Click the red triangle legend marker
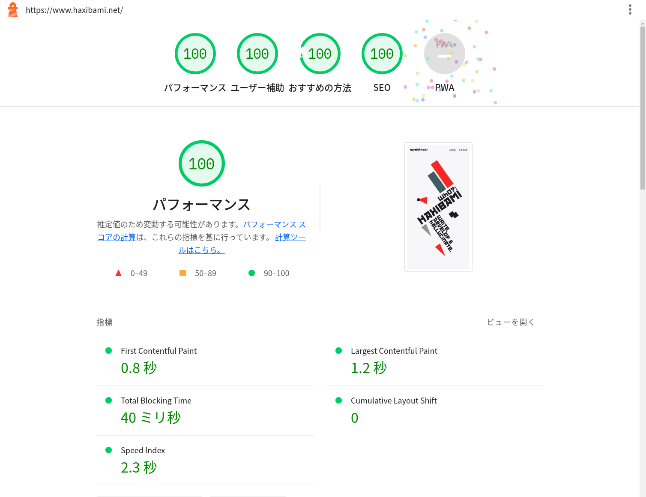 [119, 273]
